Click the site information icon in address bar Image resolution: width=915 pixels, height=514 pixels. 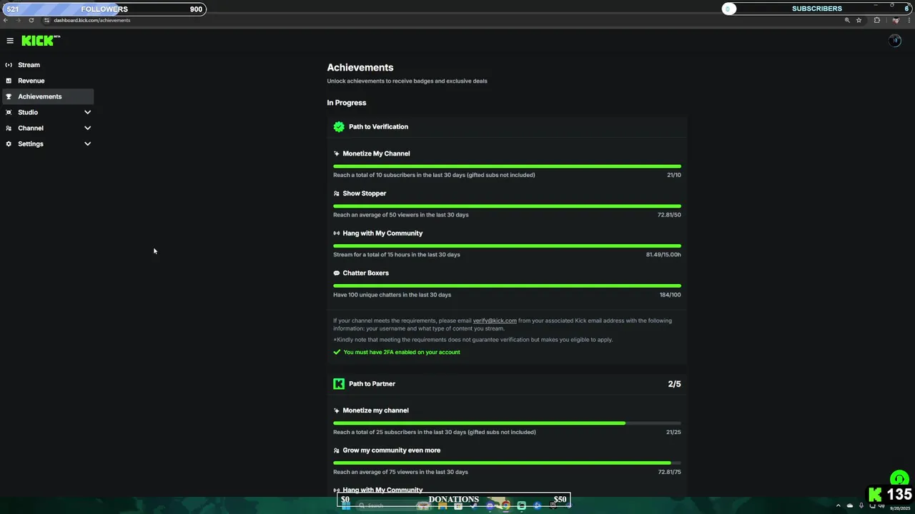pos(46,20)
